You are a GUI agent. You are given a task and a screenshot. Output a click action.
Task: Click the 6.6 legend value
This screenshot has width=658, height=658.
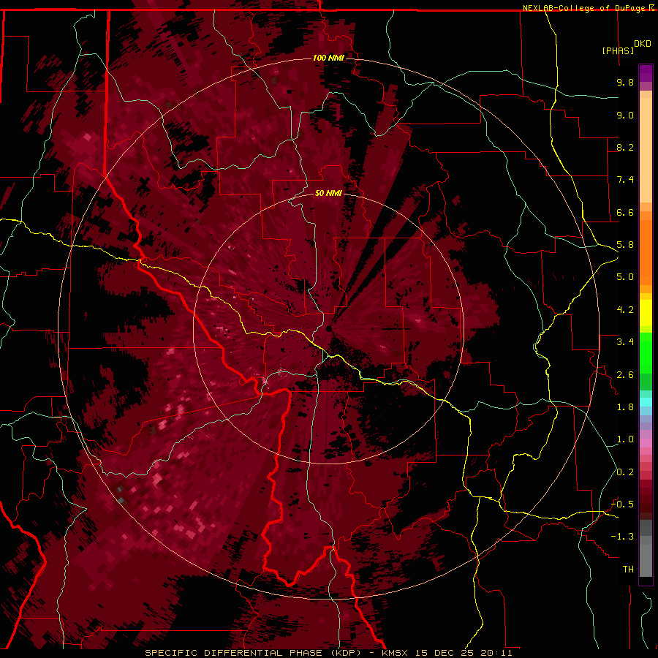pyautogui.click(x=625, y=212)
